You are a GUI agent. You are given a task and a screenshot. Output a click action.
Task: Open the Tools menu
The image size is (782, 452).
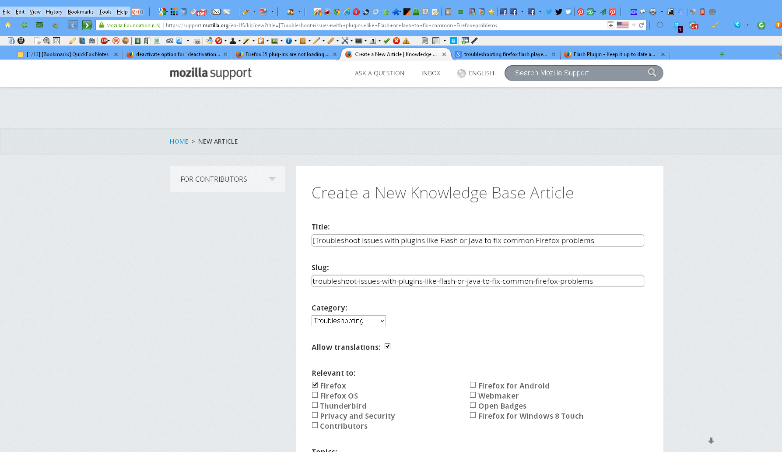[x=105, y=12]
